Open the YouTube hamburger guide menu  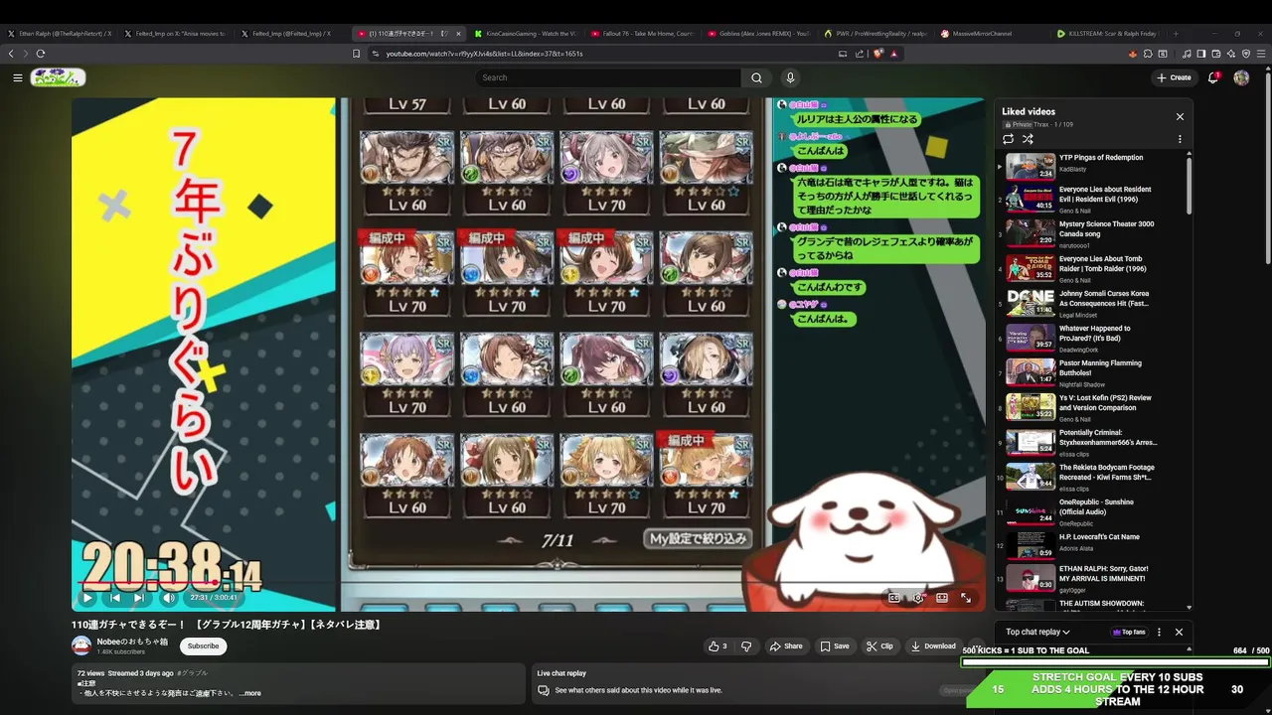coord(17,77)
